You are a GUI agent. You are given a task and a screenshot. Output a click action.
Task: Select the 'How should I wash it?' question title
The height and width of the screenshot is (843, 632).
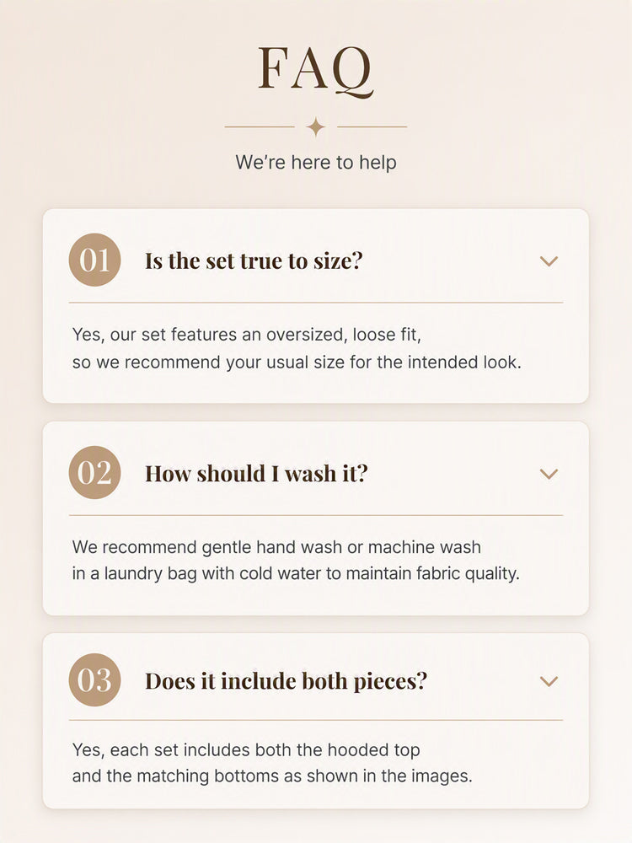pos(256,474)
